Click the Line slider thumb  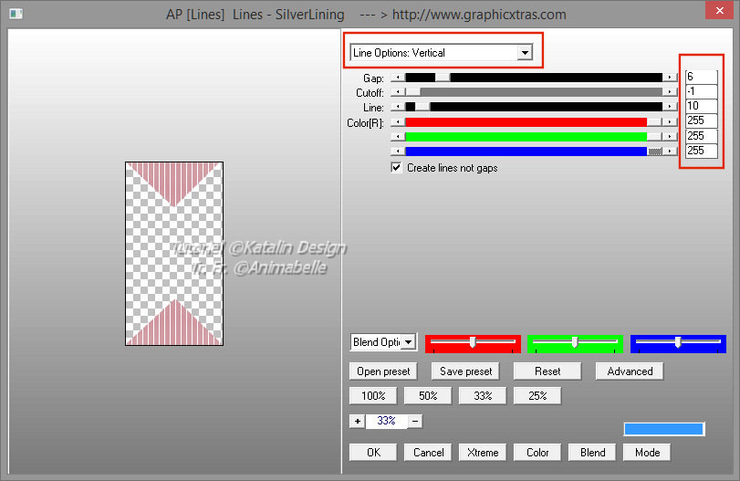(x=422, y=107)
